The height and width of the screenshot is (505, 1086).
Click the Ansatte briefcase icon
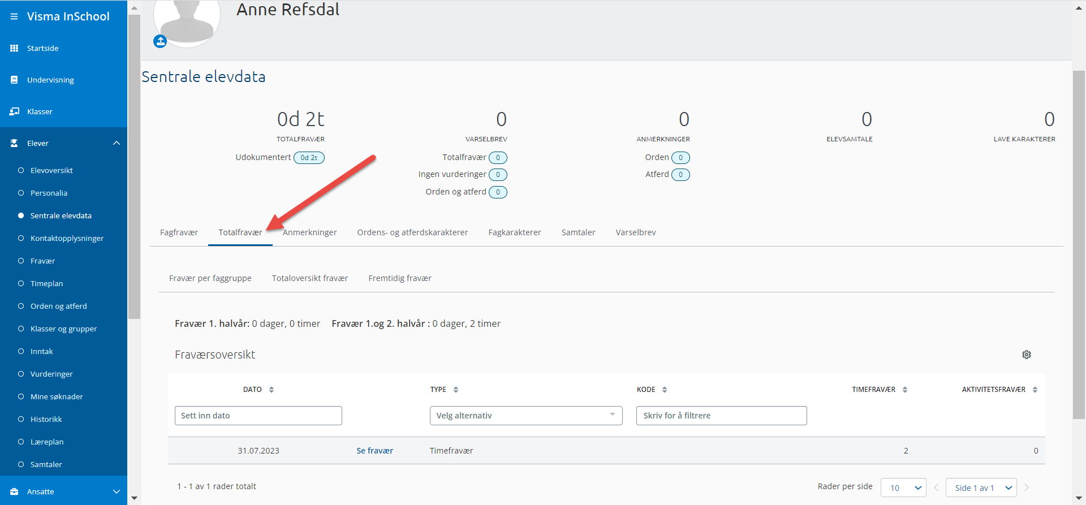coord(14,491)
